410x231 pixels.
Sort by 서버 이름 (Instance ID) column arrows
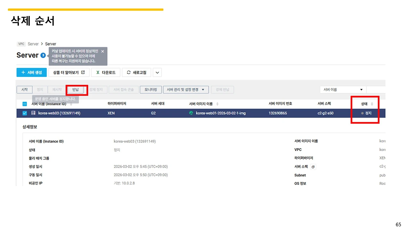[71, 104]
